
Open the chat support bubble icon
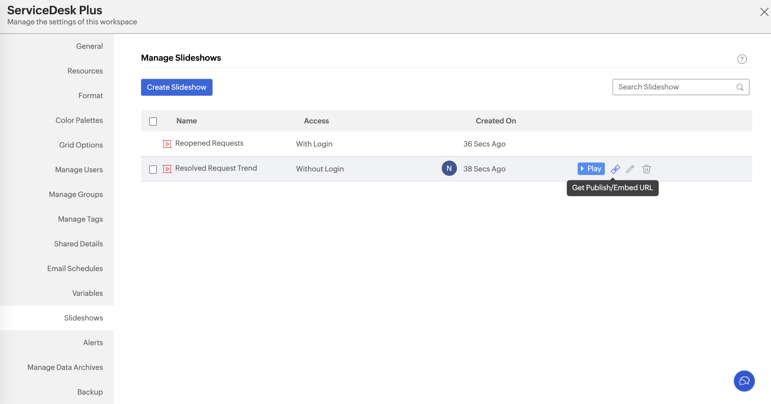(744, 381)
